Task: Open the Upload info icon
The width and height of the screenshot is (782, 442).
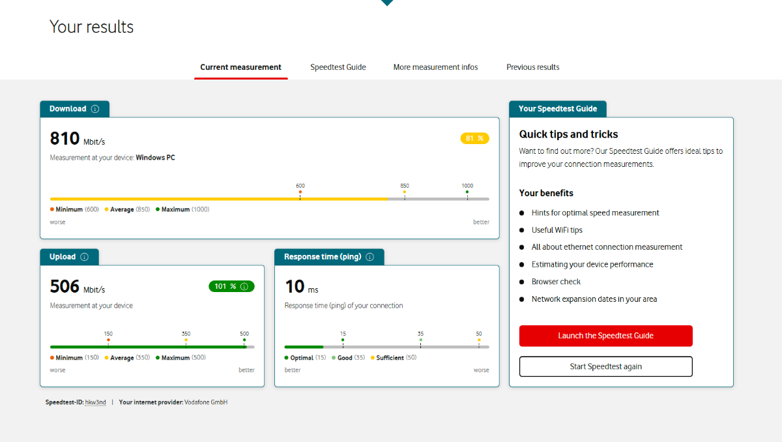Action: pos(84,257)
